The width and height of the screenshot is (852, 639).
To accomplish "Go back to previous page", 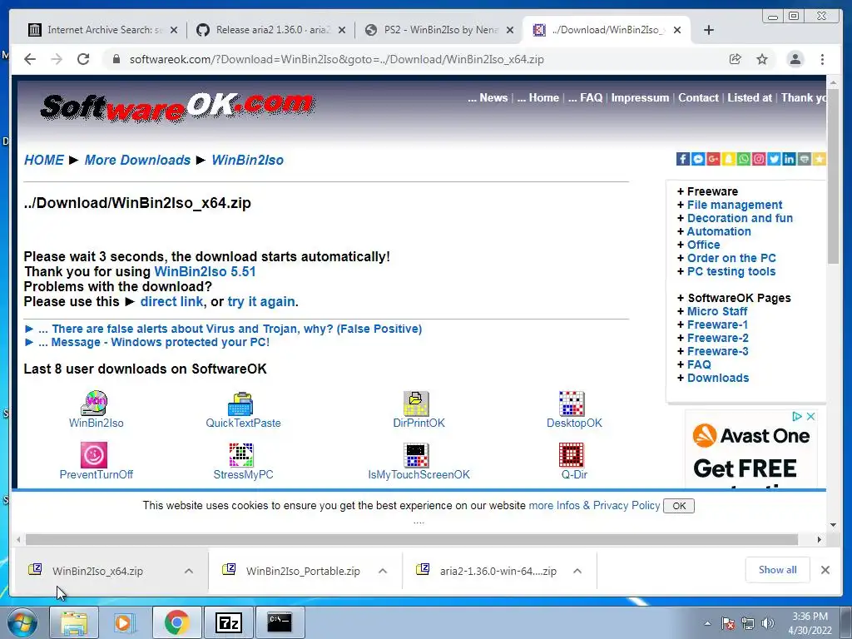I will click(x=30, y=59).
